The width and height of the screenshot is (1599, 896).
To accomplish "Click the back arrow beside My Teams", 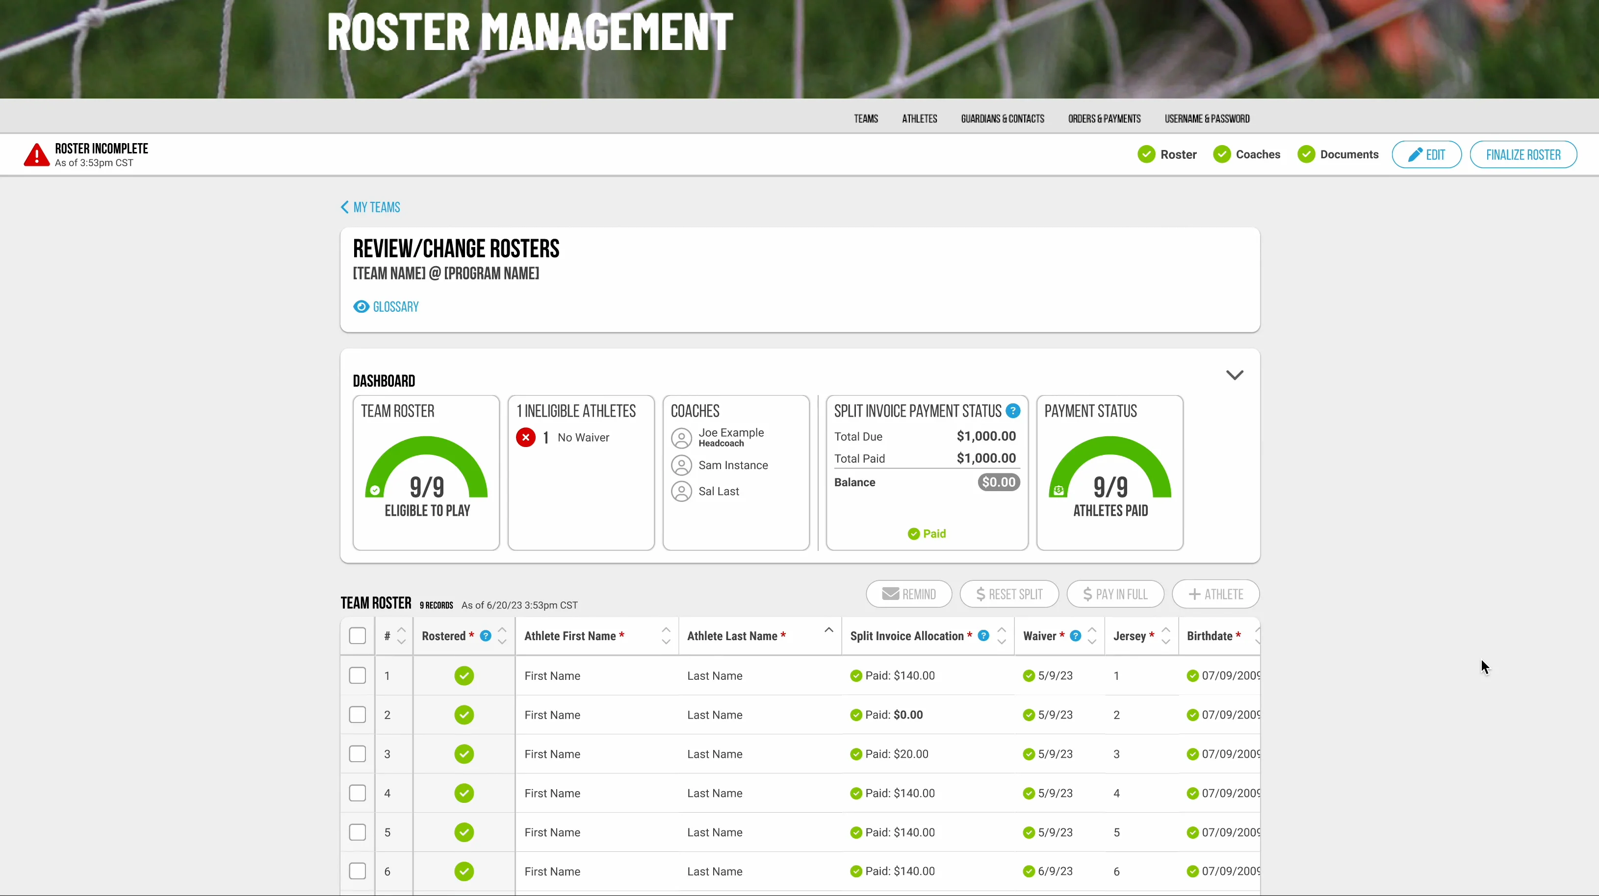I will click(x=345, y=207).
